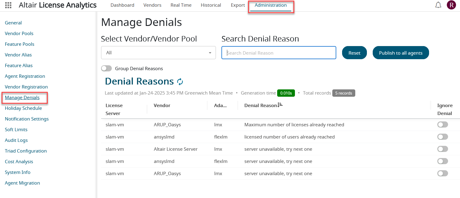This screenshot has height=198, width=460.
Task: Click the Vendor column header
Action: pyautogui.click(x=162, y=106)
